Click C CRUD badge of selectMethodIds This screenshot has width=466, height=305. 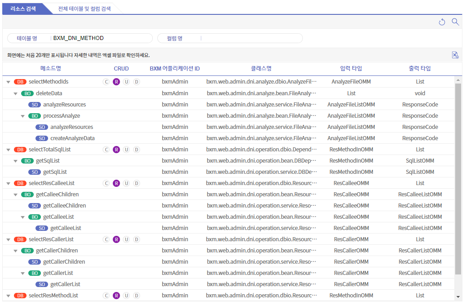106,82
